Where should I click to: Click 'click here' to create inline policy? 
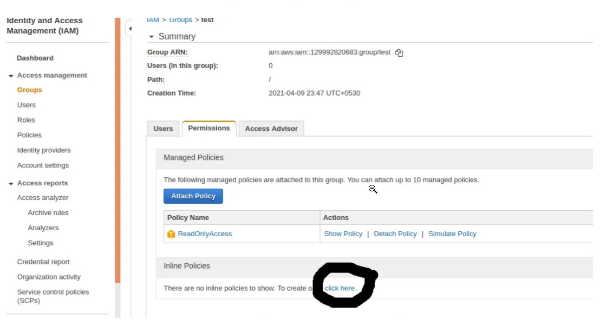click(x=340, y=288)
